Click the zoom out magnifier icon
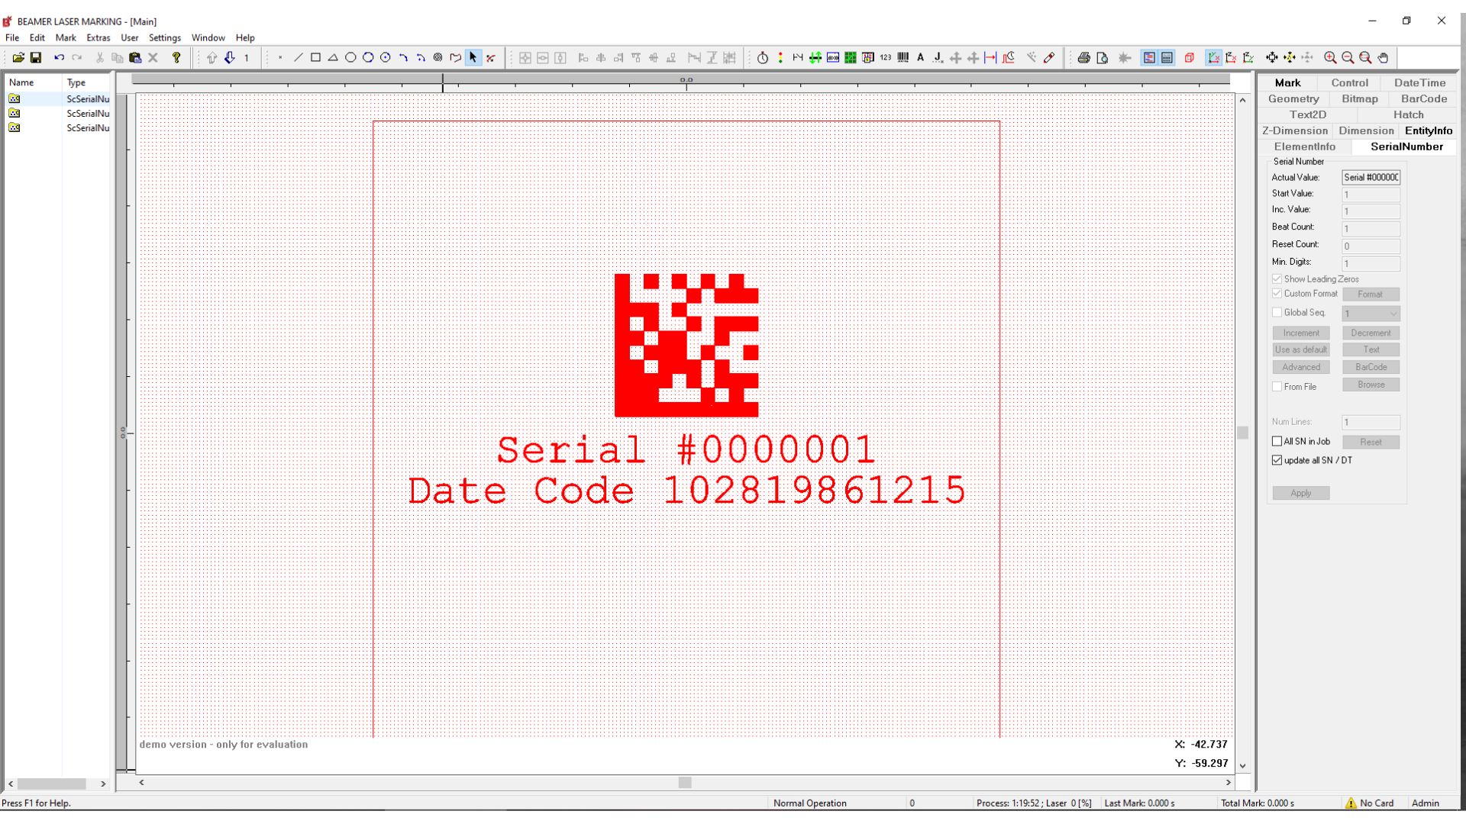 click(1348, 57)
